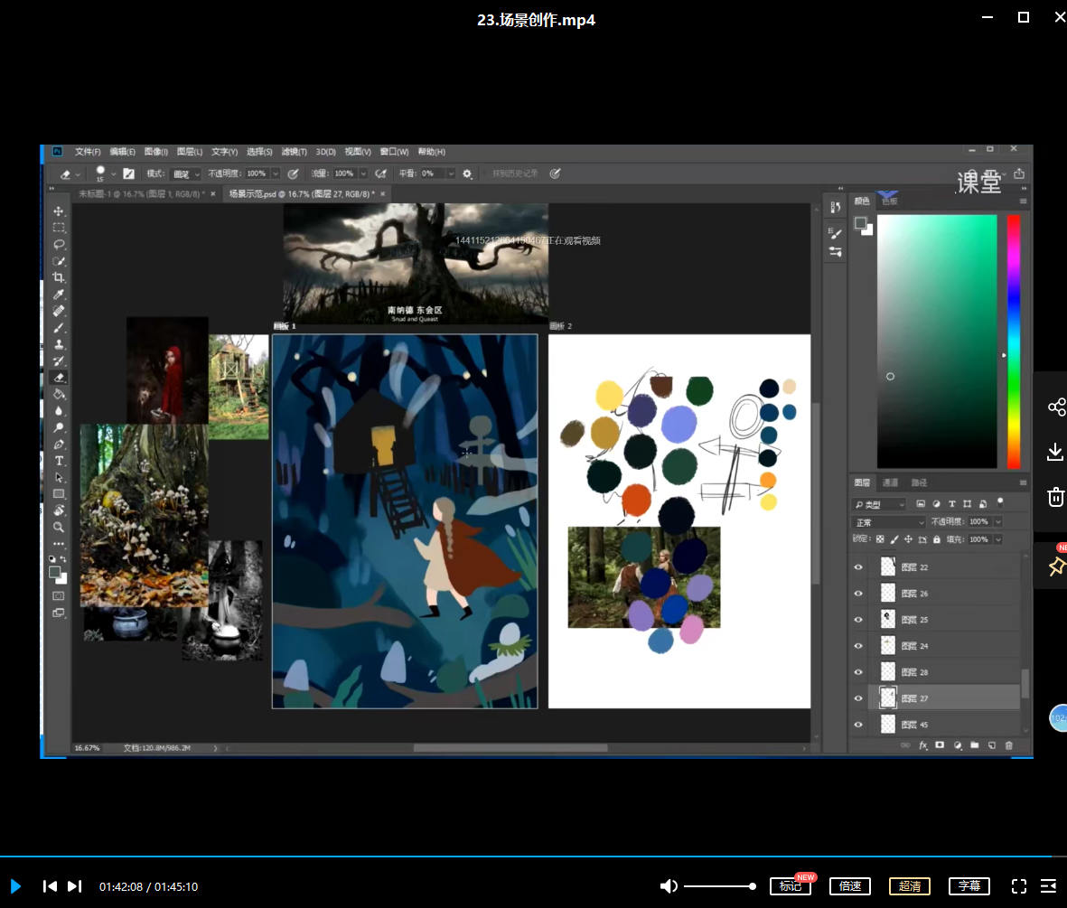This screenshot has width=1067, height=908.
Task: Open the blend mode 正常 dropdown
Action: click(890, 522)
